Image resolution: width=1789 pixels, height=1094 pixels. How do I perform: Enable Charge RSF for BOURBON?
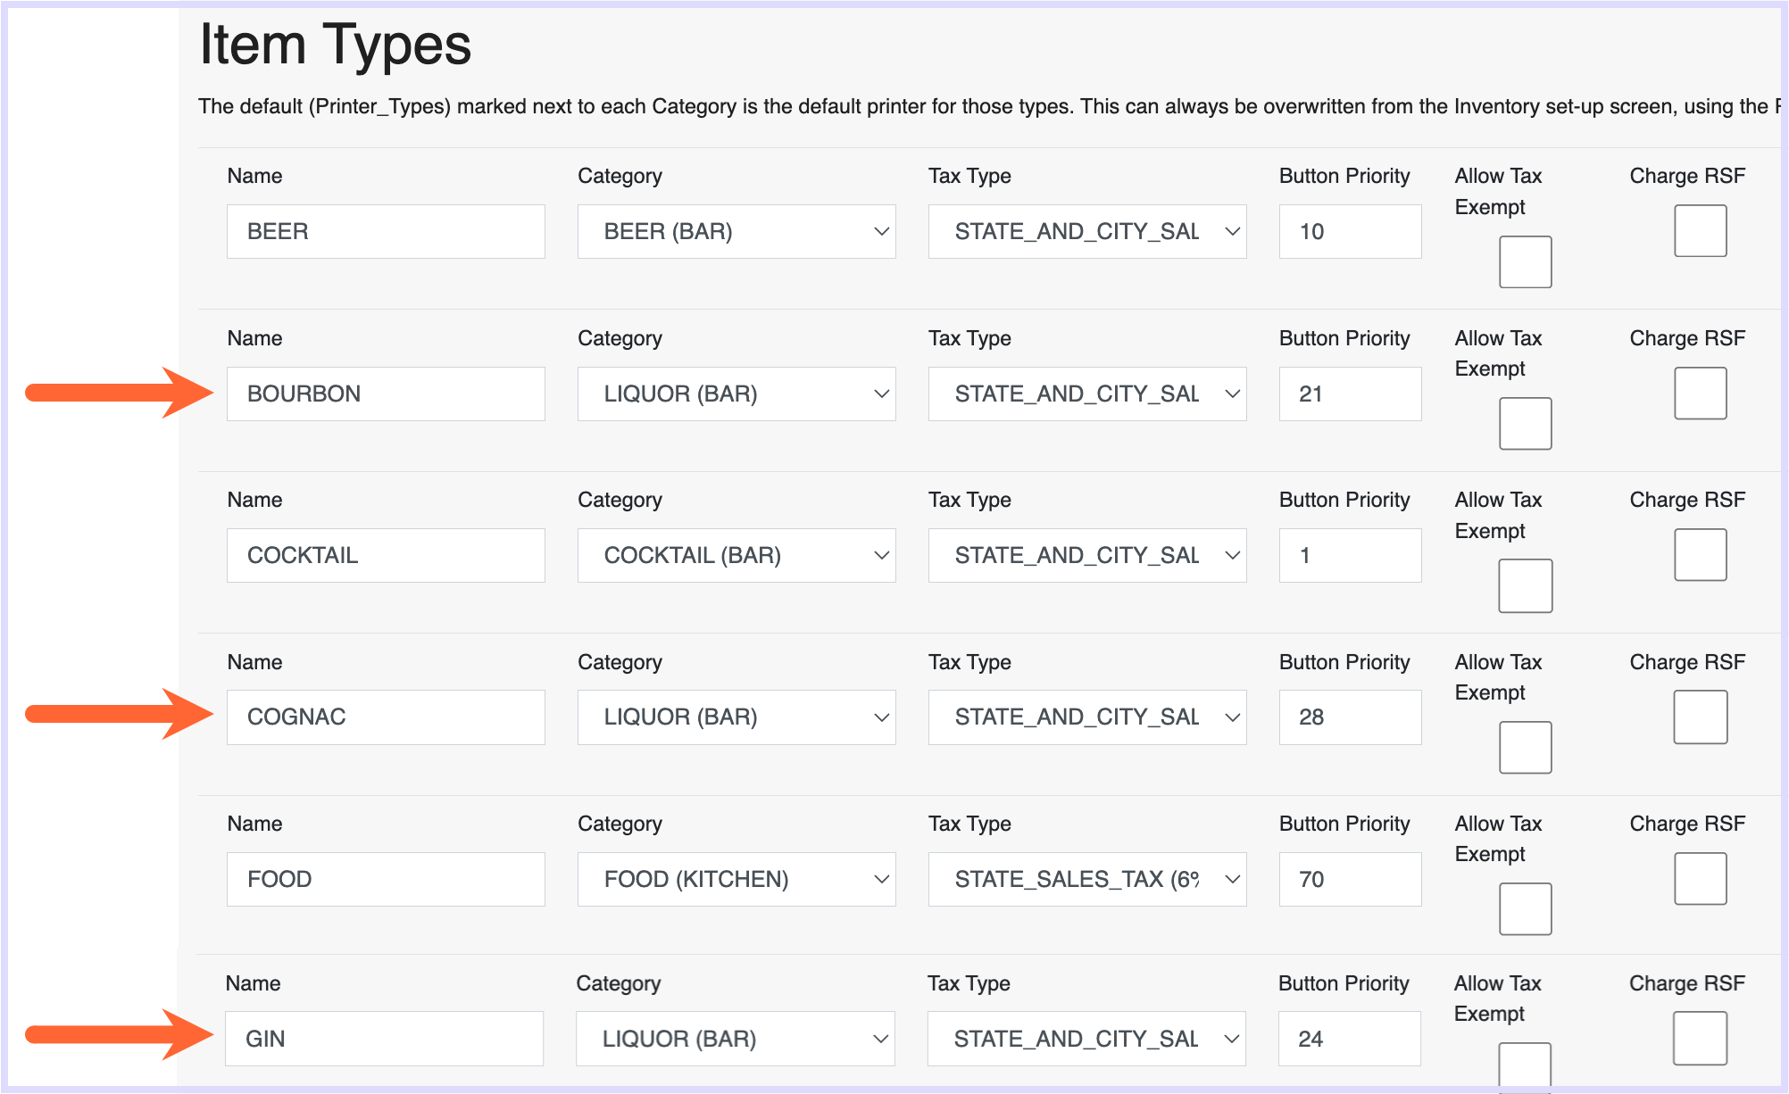(x=1700, y=394)
